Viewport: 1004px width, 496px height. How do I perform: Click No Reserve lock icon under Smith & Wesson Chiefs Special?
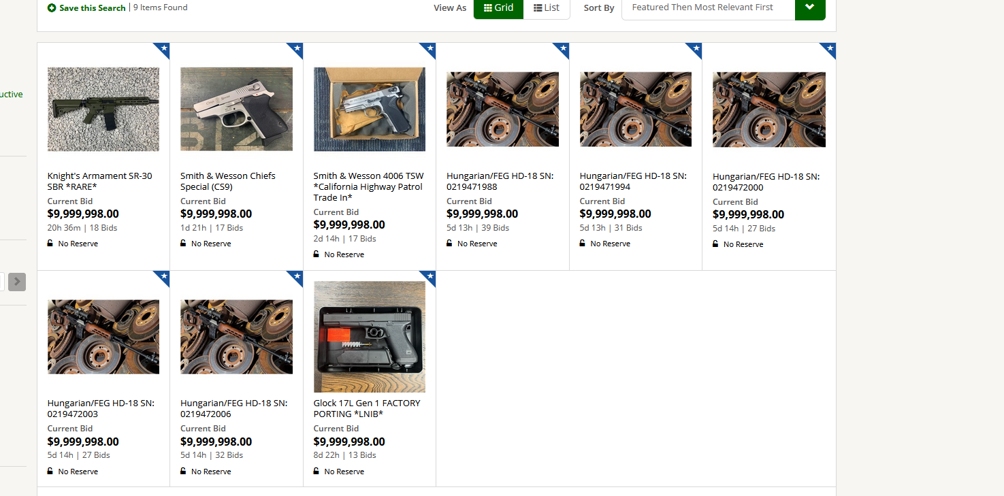(183, 243)
